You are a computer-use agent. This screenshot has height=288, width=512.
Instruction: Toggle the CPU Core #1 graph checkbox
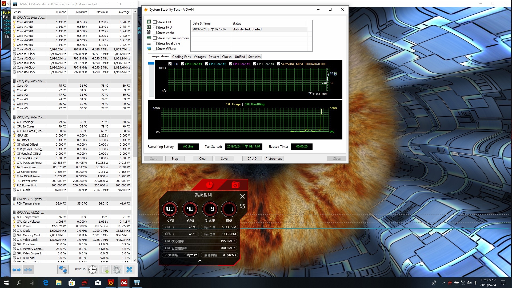pos(182,64)
